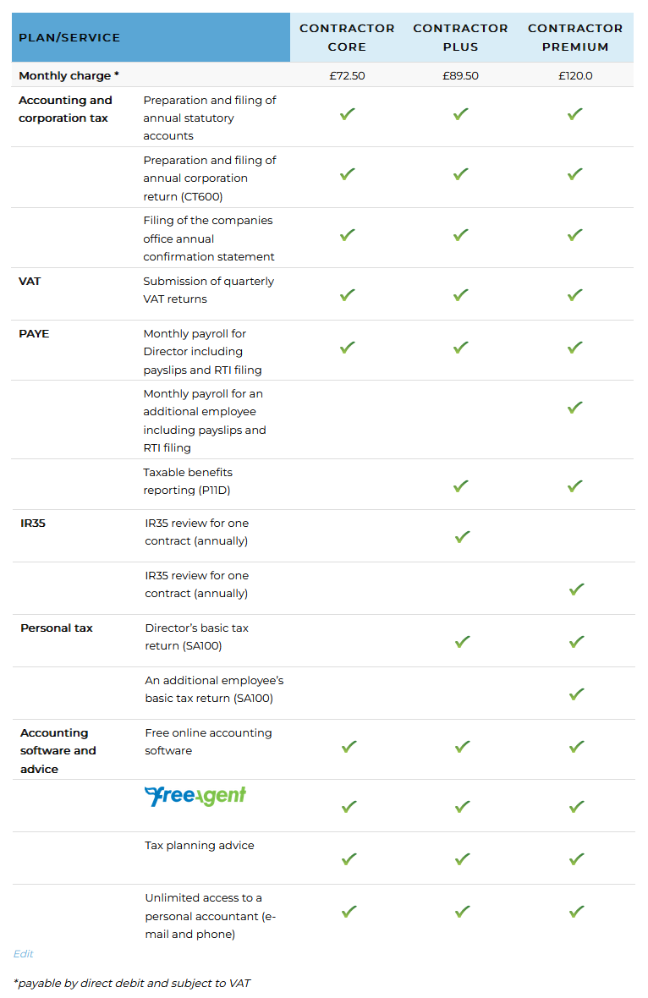Click the FreeAgent logo
The width and height of the screenshot is (648, 998).
click(x=195, y=796)
